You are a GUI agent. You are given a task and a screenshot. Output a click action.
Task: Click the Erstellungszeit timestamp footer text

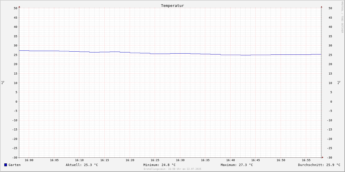click(x=172, y=169)
